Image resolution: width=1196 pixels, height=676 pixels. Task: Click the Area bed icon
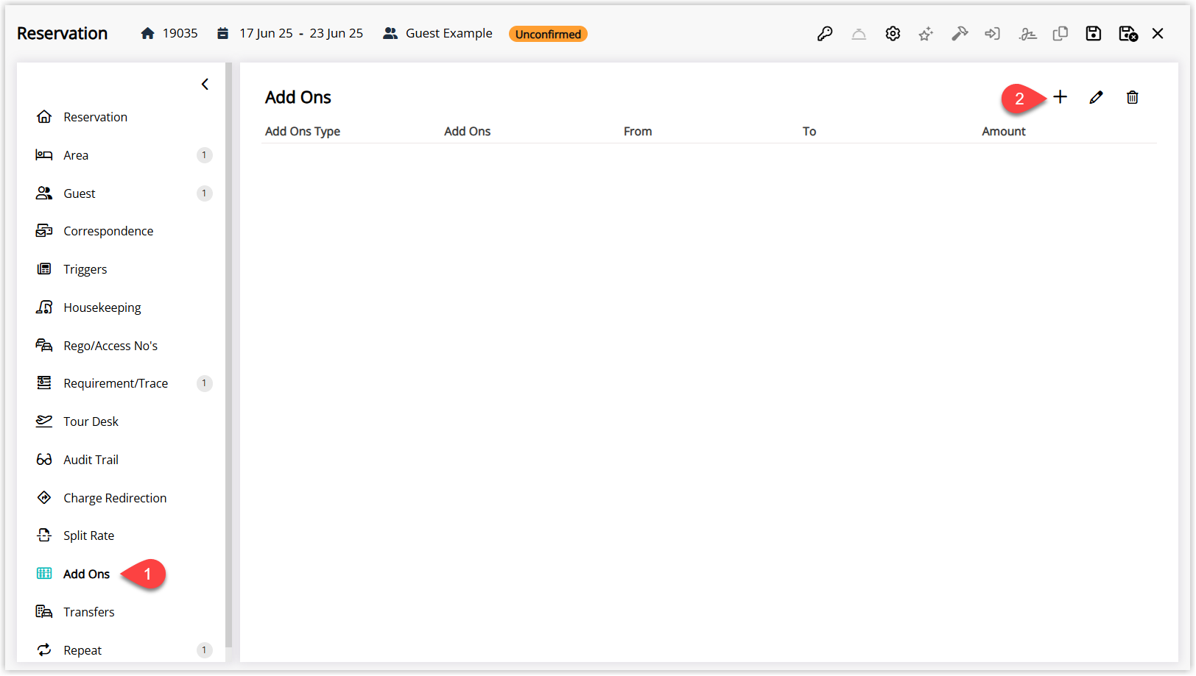44,154
